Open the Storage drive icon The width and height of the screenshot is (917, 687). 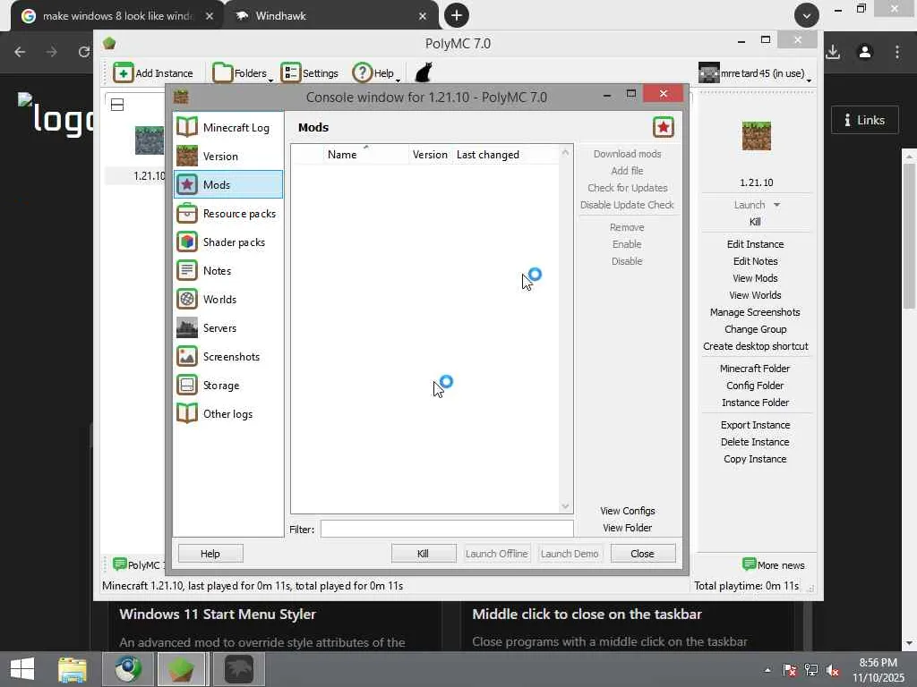click(x=187, y=385)
